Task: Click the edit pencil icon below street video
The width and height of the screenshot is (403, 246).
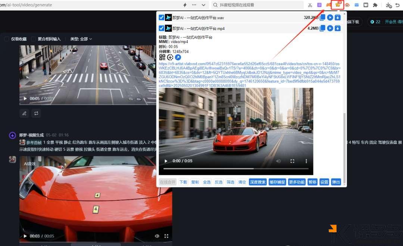Action: coord(24,113)
